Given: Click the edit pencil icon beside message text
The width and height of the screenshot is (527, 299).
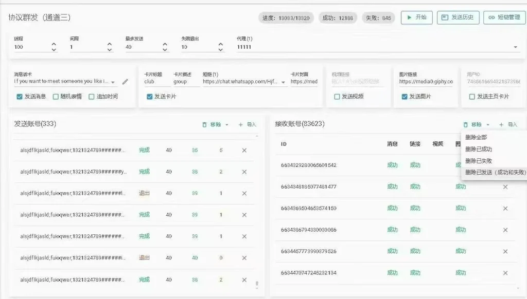Looking at the screenshot, I should [x=125, y=82].
